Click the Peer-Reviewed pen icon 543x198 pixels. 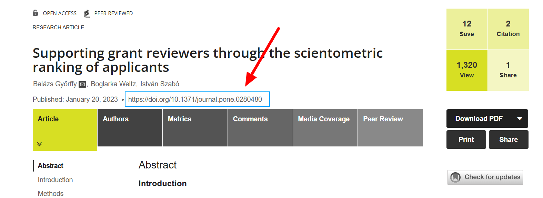pyautogui.click(x=87, y=13)
